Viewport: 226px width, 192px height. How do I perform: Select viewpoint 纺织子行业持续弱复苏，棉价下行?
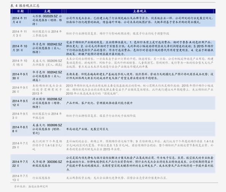click(x=117, y=34)
